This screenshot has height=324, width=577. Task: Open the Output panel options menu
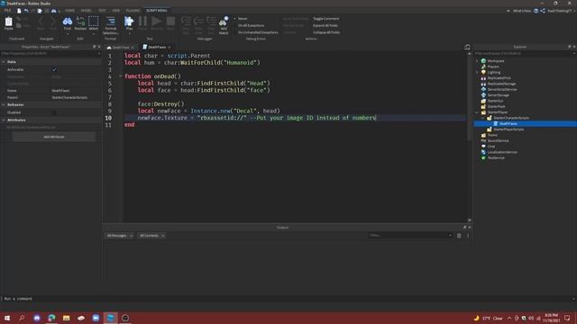coord(468,236)
